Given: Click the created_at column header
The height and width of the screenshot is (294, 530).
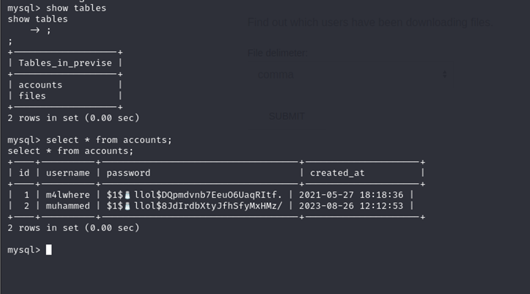Looking at the screenshot, I should pyautogui.click(x=337, y=173).
